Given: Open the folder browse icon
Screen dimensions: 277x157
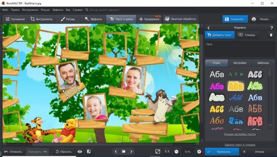Looking at the screenshot, I should pos(124,151).
